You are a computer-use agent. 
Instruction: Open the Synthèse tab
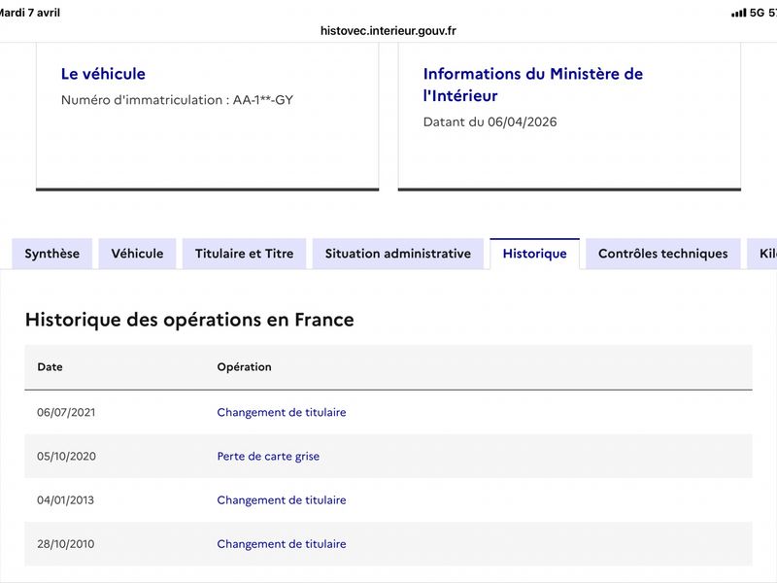pyautogui.click(x=52, y=254)
